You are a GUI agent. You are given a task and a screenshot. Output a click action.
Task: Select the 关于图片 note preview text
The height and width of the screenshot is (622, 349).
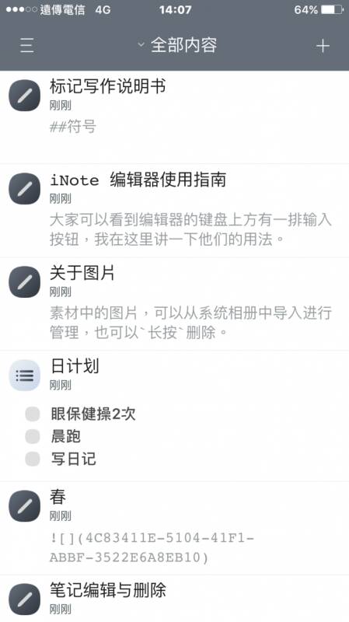[190, 323]
